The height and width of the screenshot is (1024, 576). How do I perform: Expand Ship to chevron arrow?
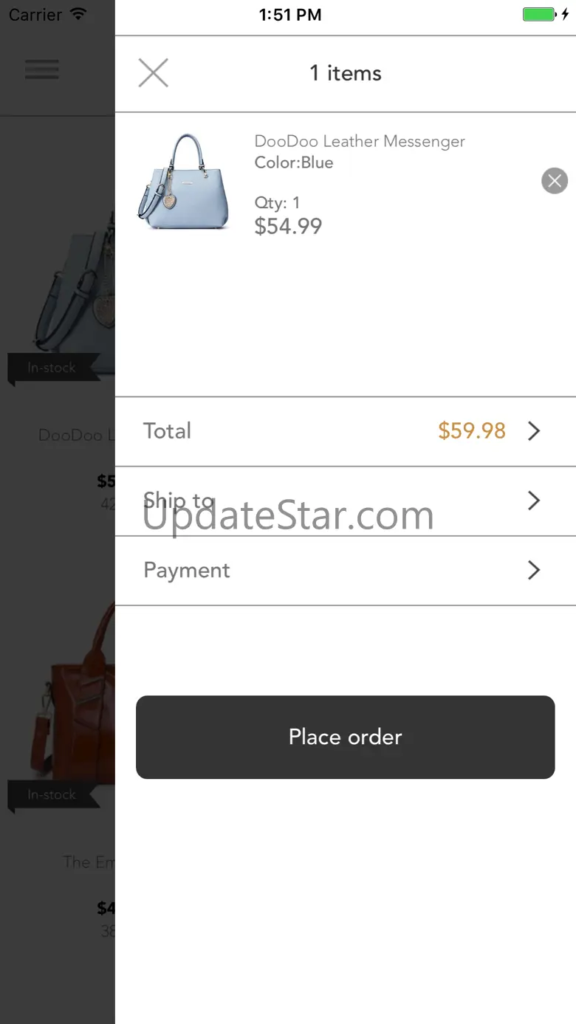coord(534,501)
